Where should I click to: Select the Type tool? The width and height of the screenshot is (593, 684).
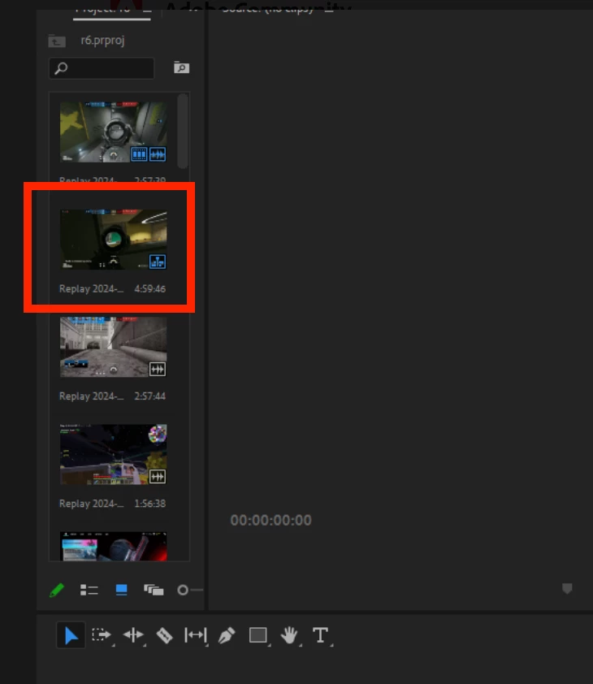click(x=321, y=635)
